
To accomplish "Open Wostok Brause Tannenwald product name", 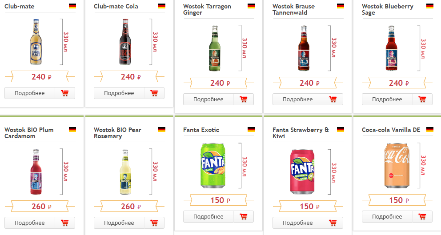I will tap(293, 10).
